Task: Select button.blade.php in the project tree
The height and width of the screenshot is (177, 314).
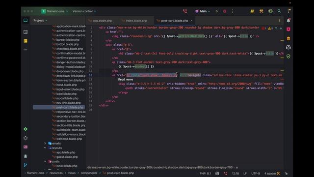Action: coord(68,44)
